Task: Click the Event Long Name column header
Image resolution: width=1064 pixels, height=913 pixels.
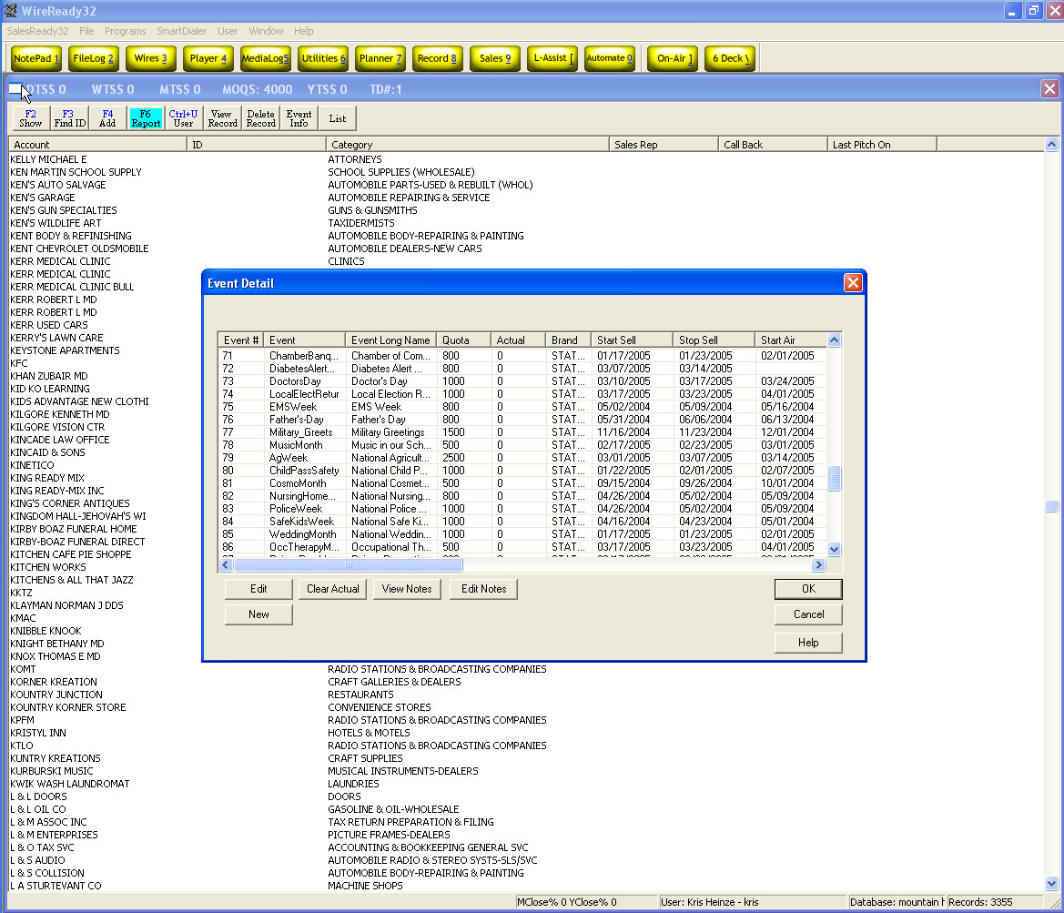Action: tap(390, 340)
